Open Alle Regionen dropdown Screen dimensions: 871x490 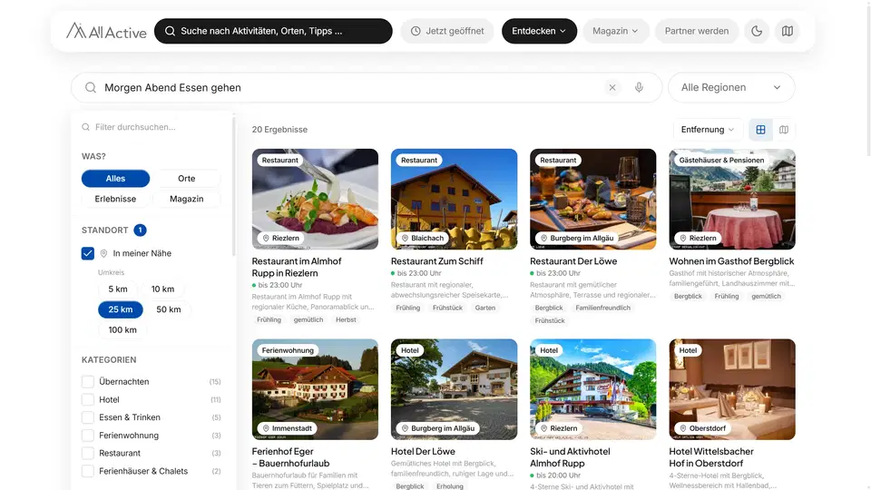731,87
